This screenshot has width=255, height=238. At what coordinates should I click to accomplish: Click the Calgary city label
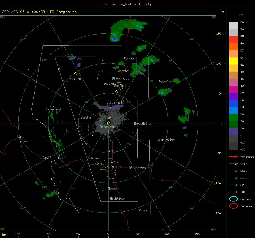110,166
